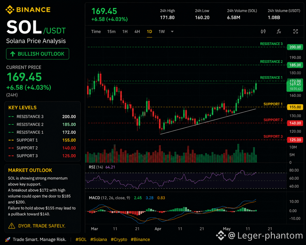Click the SUPPORT 1 chart label
The width and height of the screenshot is (306, 245).
273,104
